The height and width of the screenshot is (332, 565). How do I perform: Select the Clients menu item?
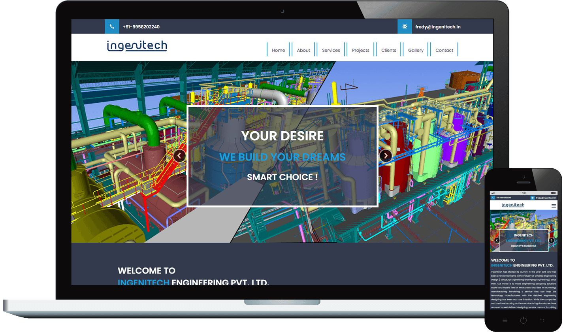(x=389, y=50)
